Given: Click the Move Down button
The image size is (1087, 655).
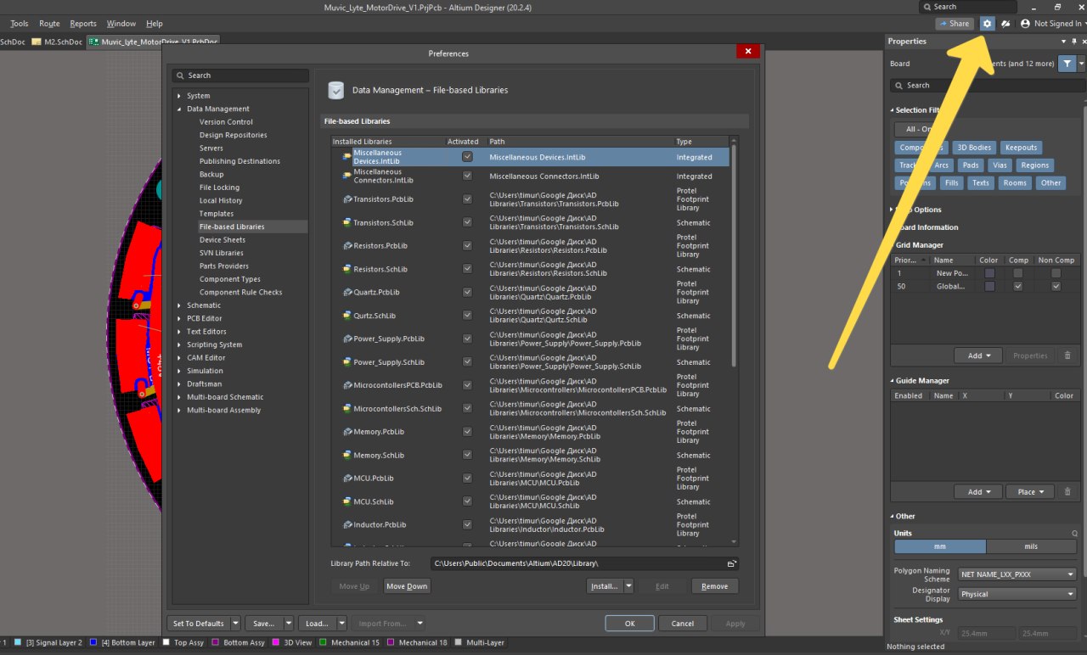Looking at the screenshot, I should [407, 586].
